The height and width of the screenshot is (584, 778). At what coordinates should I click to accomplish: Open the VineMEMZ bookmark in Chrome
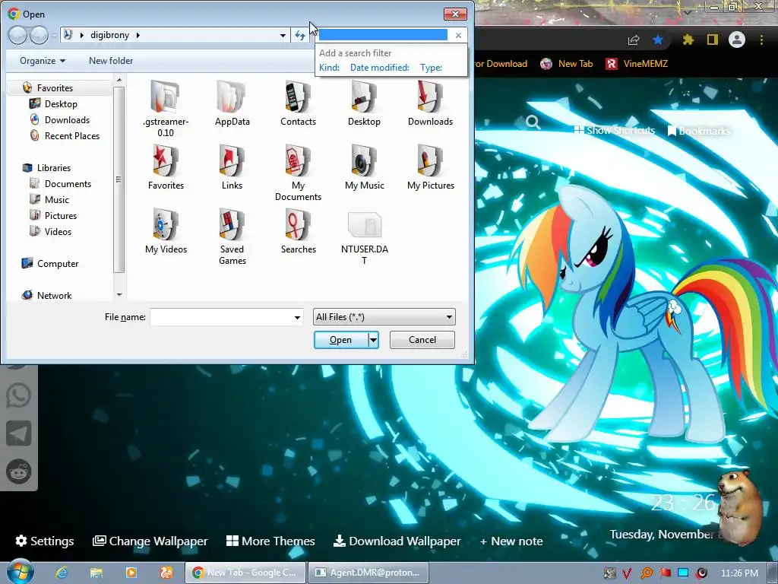click(x=637, y=64)
